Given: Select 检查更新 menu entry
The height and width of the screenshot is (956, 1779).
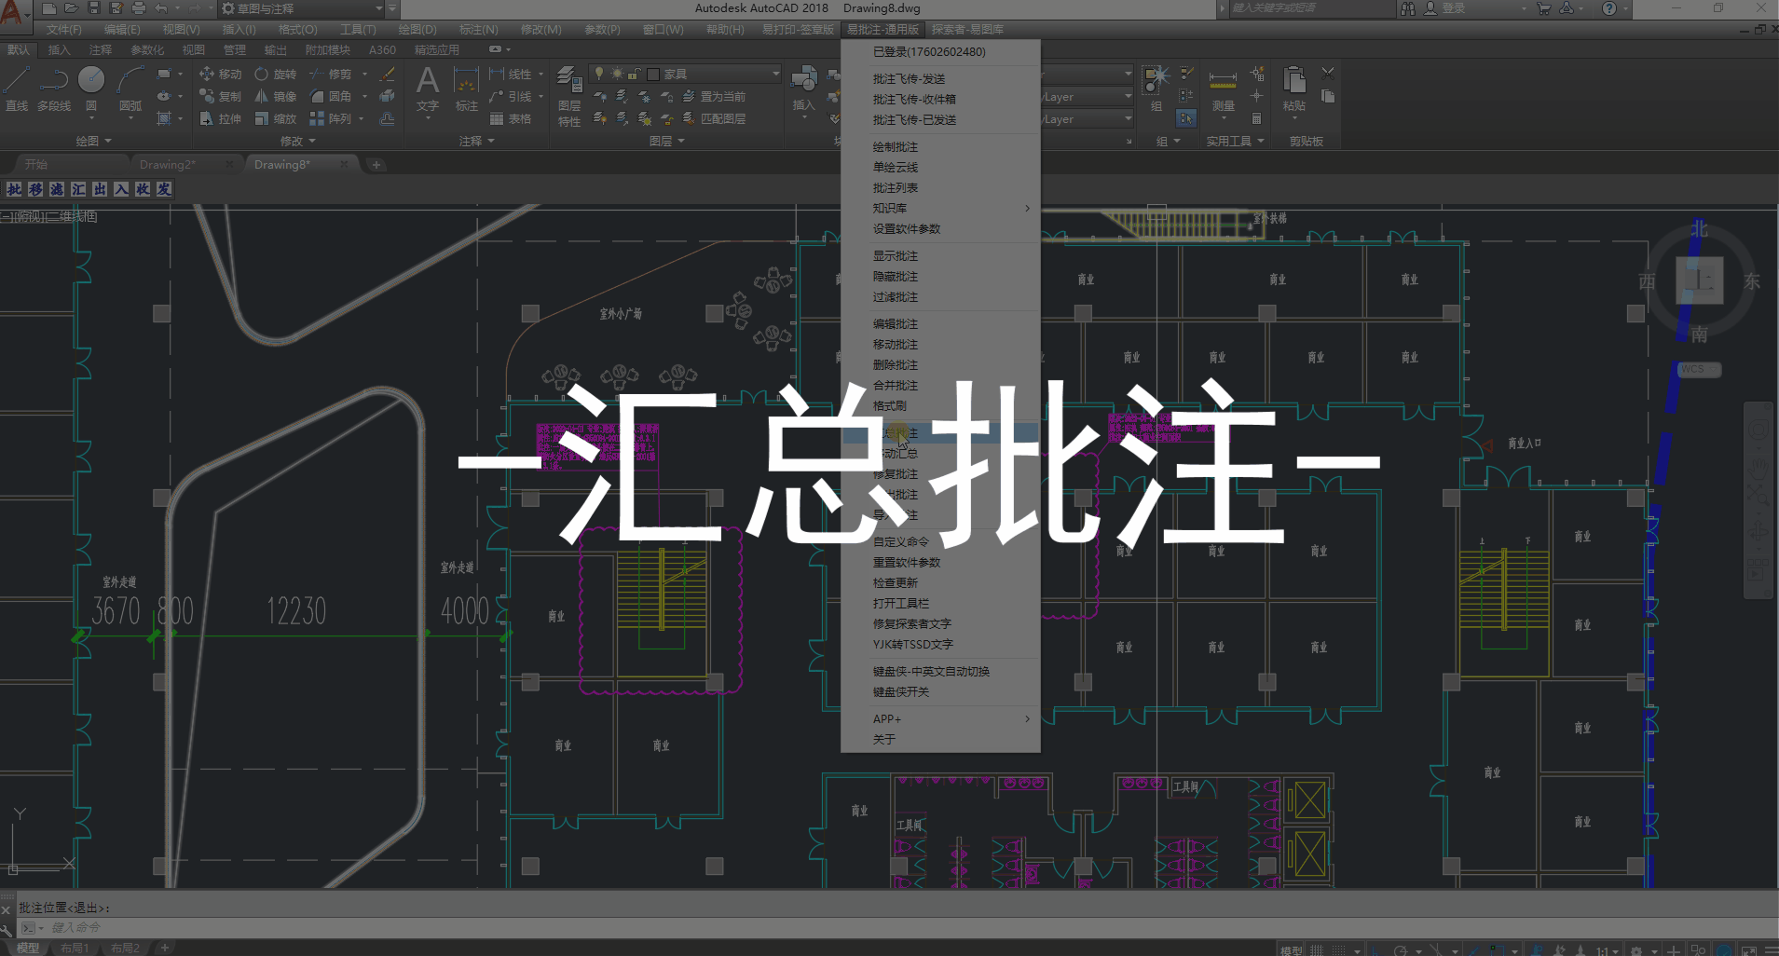Looking at the screenshot, I should 940,582.
